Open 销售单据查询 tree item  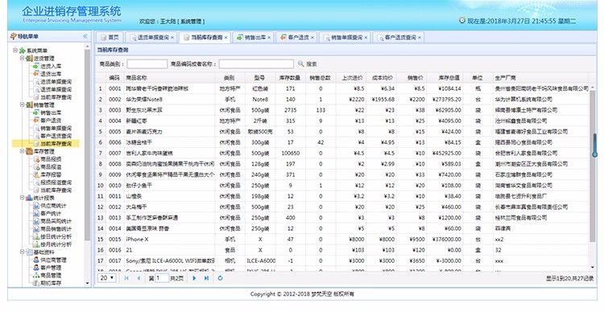pos(56,128)
